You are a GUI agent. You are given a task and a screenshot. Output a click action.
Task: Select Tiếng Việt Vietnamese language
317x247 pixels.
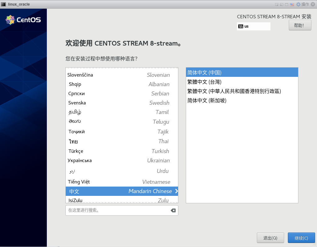click(x=122, y=182)
